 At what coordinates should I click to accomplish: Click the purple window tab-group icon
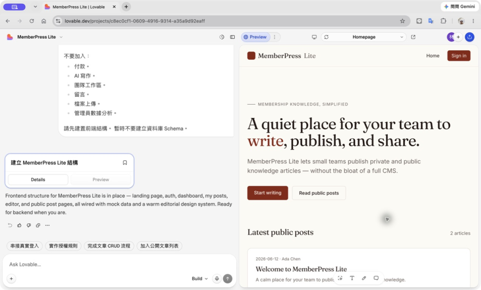(15, 7)
